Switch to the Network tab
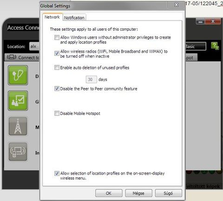 [52, 17]
